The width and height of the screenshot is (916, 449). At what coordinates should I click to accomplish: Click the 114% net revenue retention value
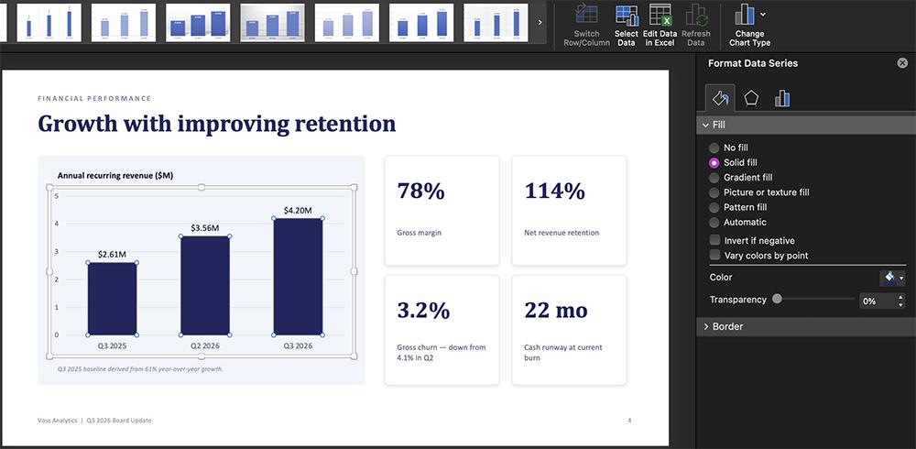(x=554, y=192)
